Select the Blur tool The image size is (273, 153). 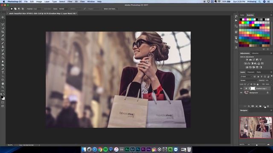3,61
